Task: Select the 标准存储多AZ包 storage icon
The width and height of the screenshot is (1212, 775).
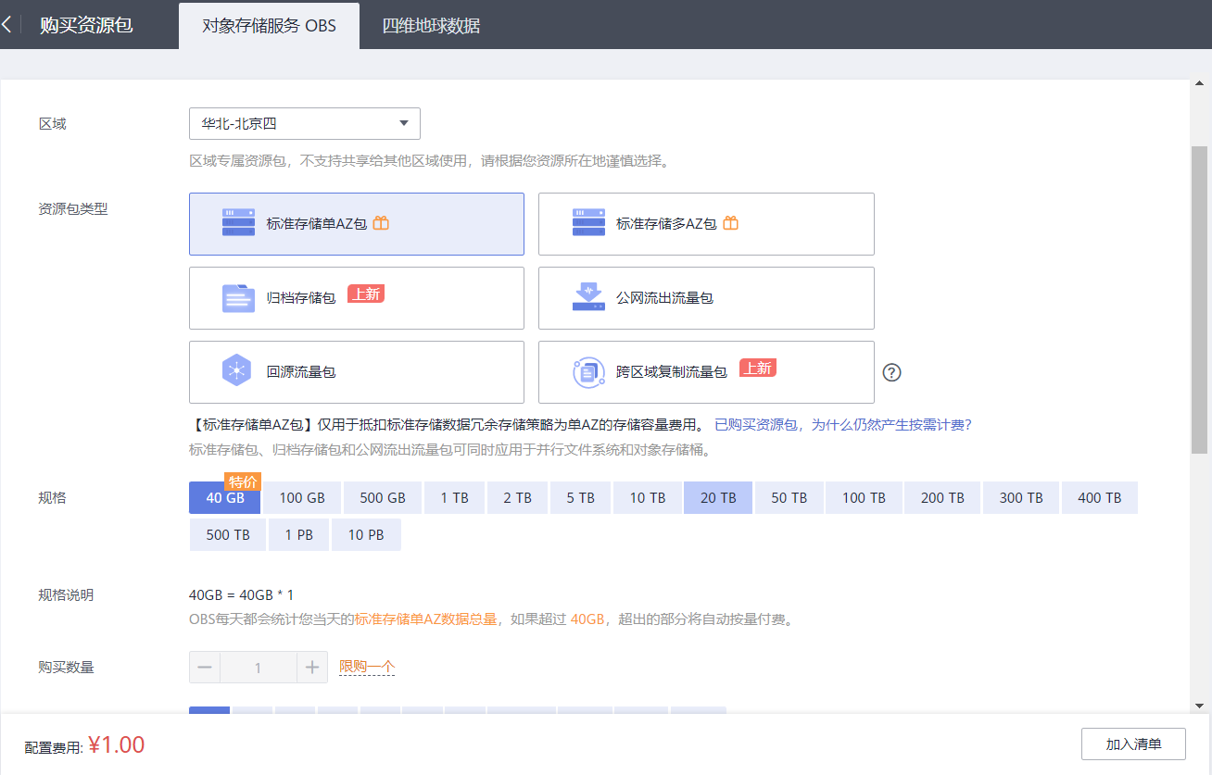Action: (x=589, y=222)
